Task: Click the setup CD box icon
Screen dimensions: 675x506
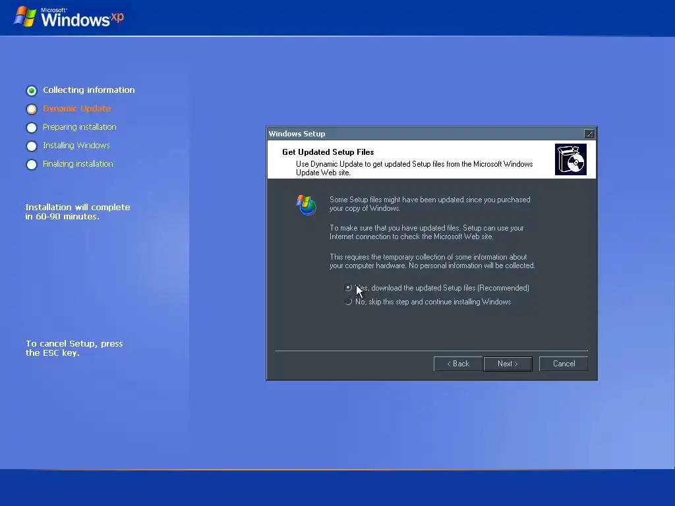Action: 570,159
